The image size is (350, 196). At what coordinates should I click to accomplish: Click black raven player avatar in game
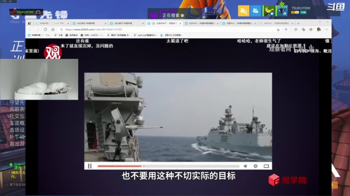(x=281, y=11)
